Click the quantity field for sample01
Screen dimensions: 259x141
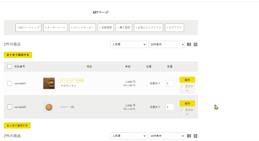[x=170, y=83]
